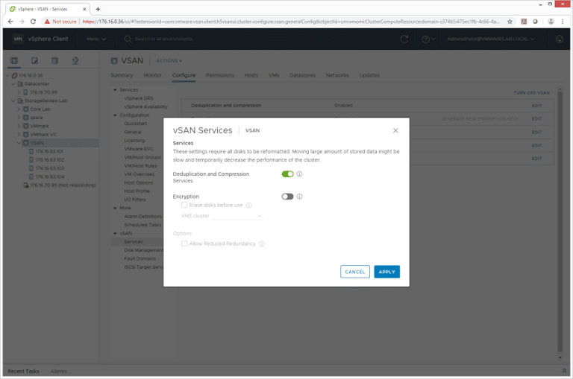This screenshot has height=379, width=573.
Task: Click the browser back arrow
Action: tap(10, 22)
